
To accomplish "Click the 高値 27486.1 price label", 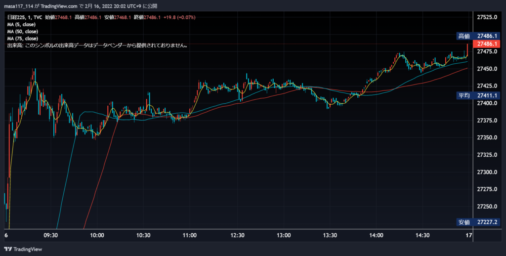I will 478,36.
